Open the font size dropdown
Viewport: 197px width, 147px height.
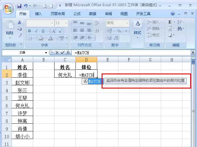click(x=66, y=23)
